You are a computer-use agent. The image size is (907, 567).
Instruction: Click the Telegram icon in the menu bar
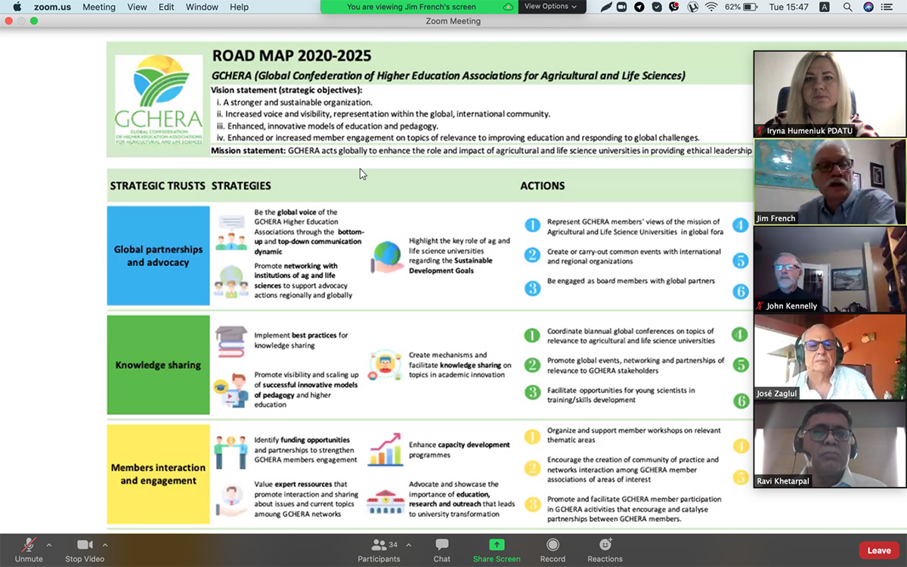point(639,7)
